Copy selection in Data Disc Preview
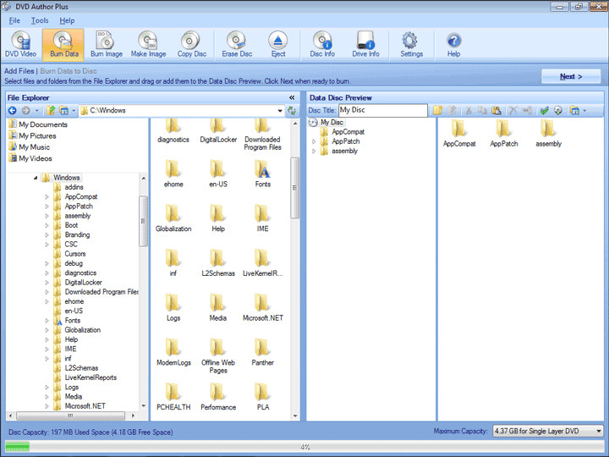The image size is (609, 457). coord(482,110)
